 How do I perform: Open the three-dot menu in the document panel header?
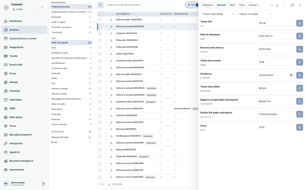pyautogui.click(x=285, y=5)
